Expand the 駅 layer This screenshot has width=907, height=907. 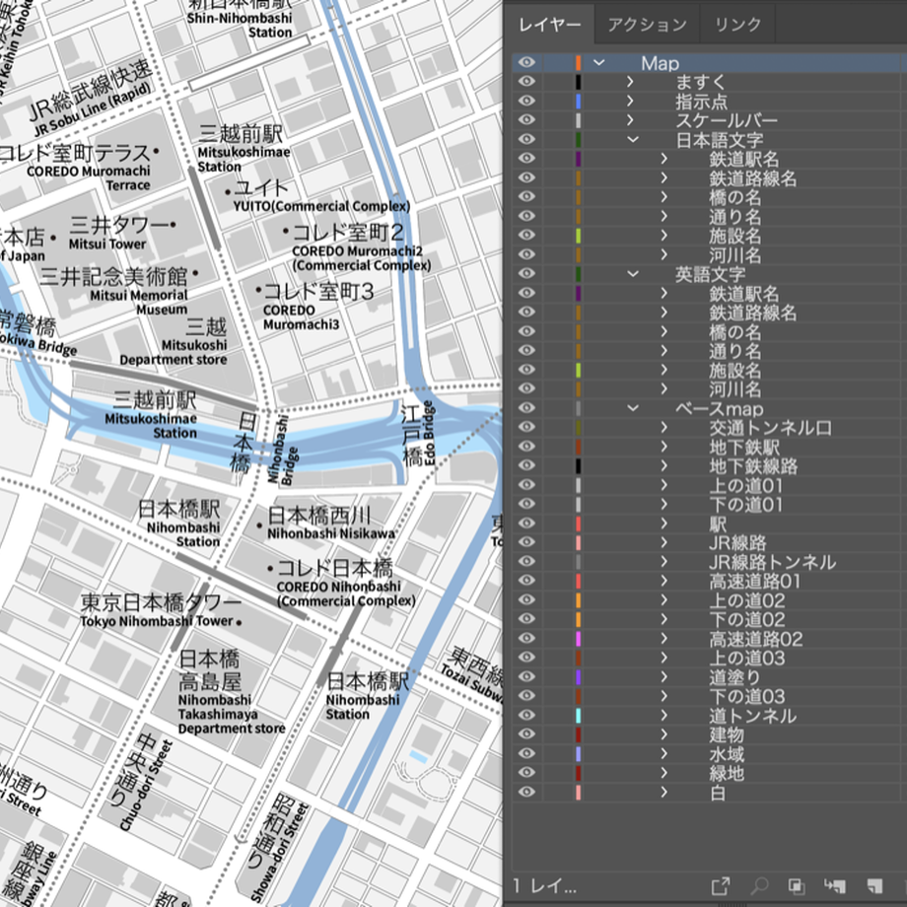tap(664, 523)
